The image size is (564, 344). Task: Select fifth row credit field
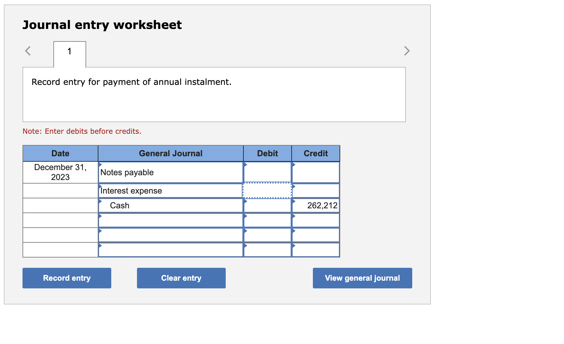point(316,235)
